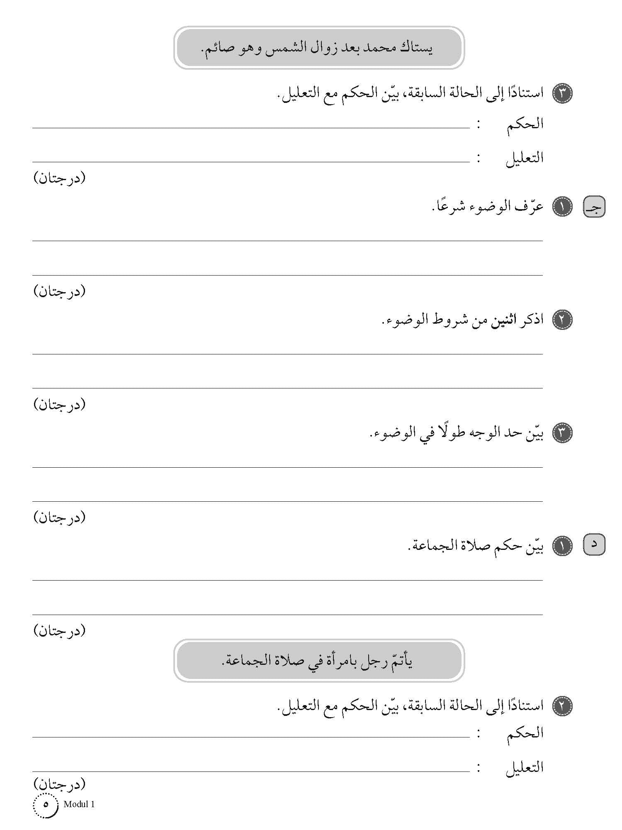This screenshot has height=830, width=622.
Task: Click first answer line under حد الوجه
Action: [x=287, y=467]
